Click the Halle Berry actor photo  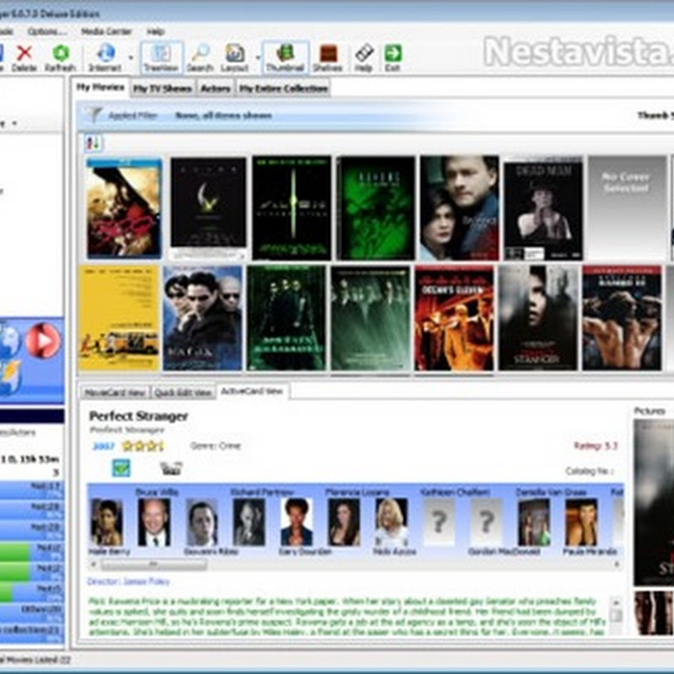pyautogui.click(x=107, y=522)
